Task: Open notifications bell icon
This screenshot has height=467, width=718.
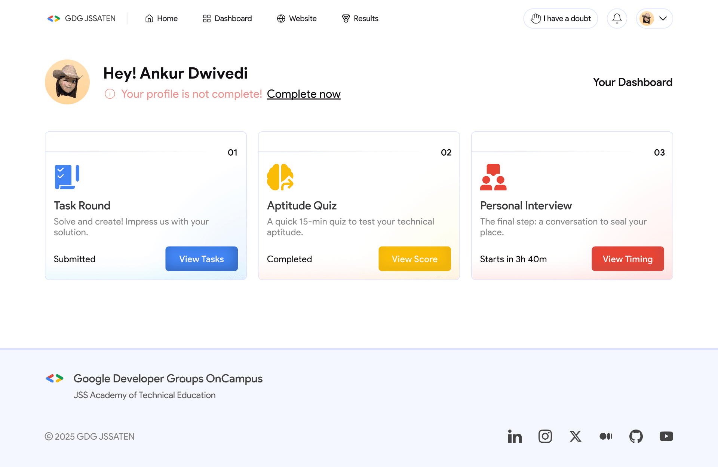Action: point(617,18)
